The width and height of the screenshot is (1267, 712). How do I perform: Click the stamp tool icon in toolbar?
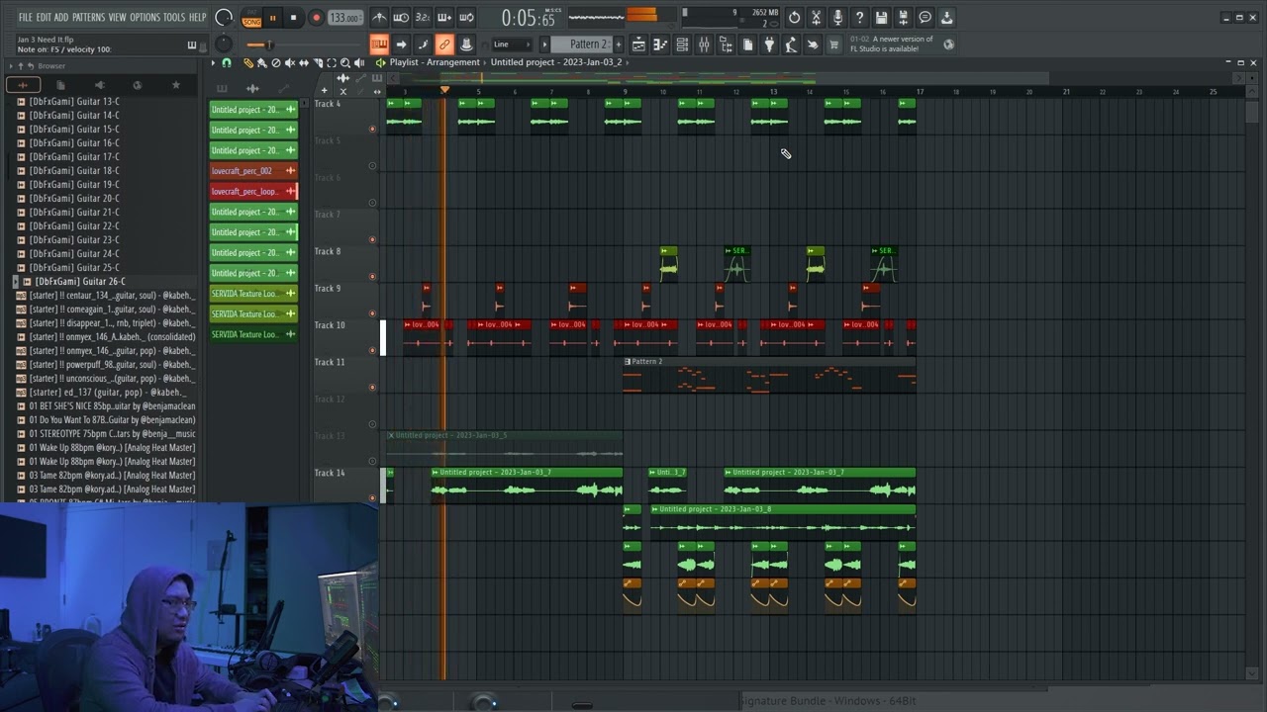coord(466,44)
